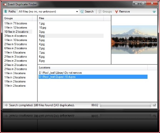Select group '3 files in 4 locations'
Screen dimensions: 160x133
pos(18,36)
